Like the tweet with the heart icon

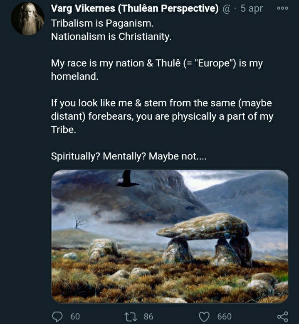click(204, 317)
